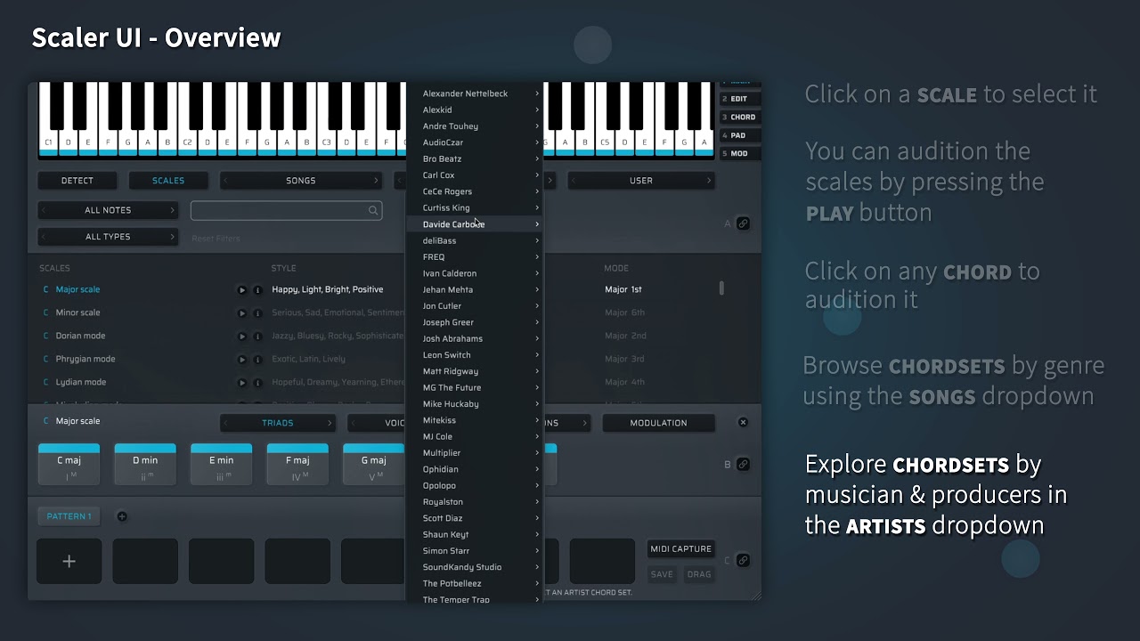Play the Major scale audition button
This screenshot has width=1140, height=641.
pos(241,289)
